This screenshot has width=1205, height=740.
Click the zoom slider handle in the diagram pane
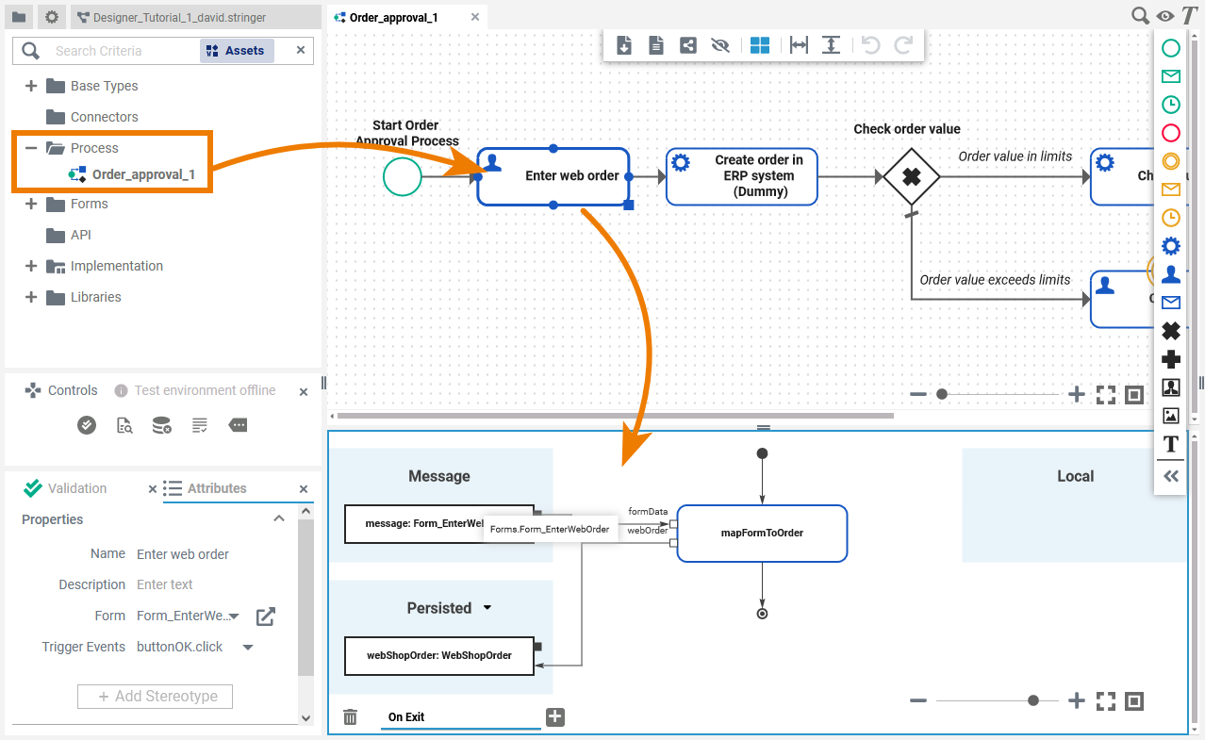tap(941, 394)
